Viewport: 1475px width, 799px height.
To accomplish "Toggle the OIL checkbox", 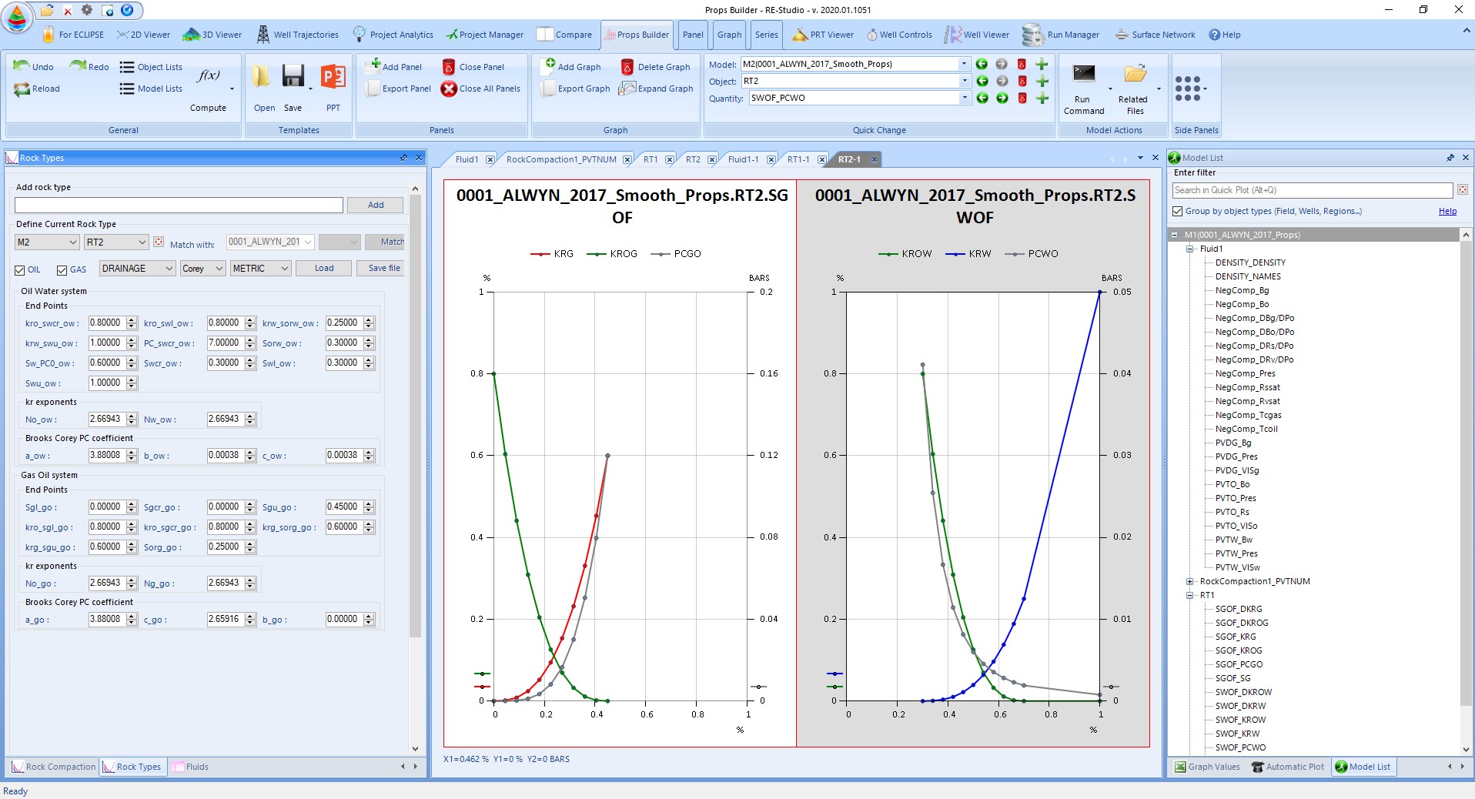I will coord(20,270).
